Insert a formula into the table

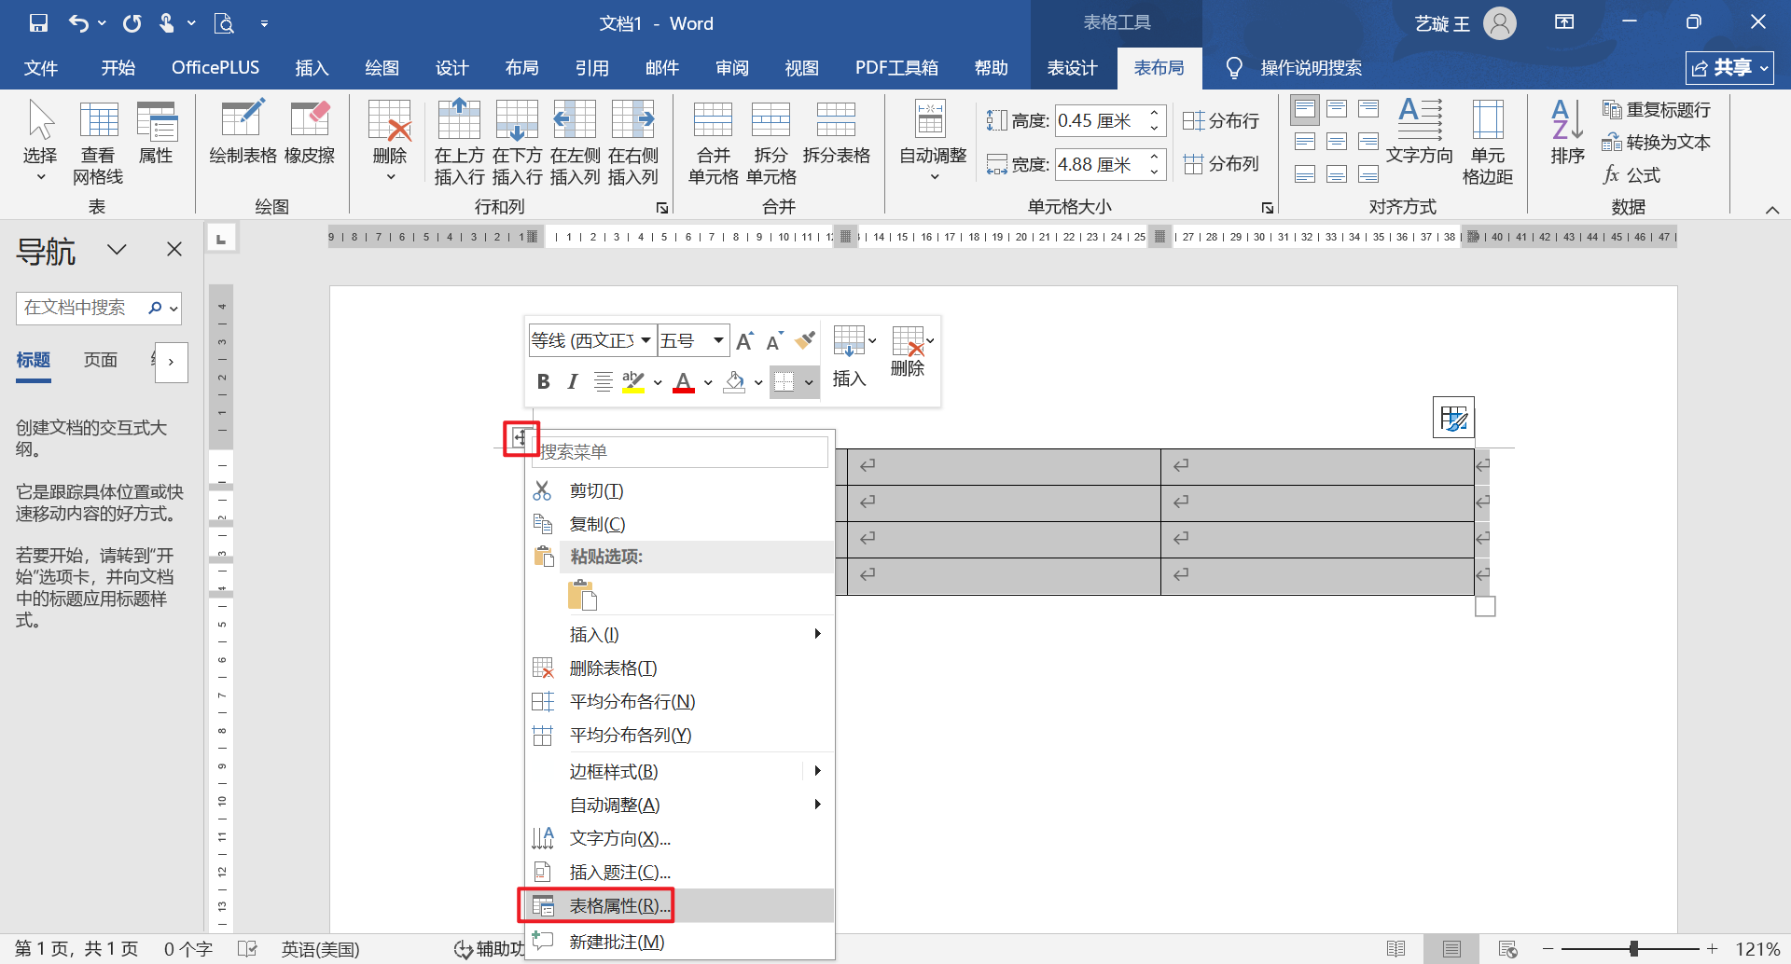coord(1631,175)
